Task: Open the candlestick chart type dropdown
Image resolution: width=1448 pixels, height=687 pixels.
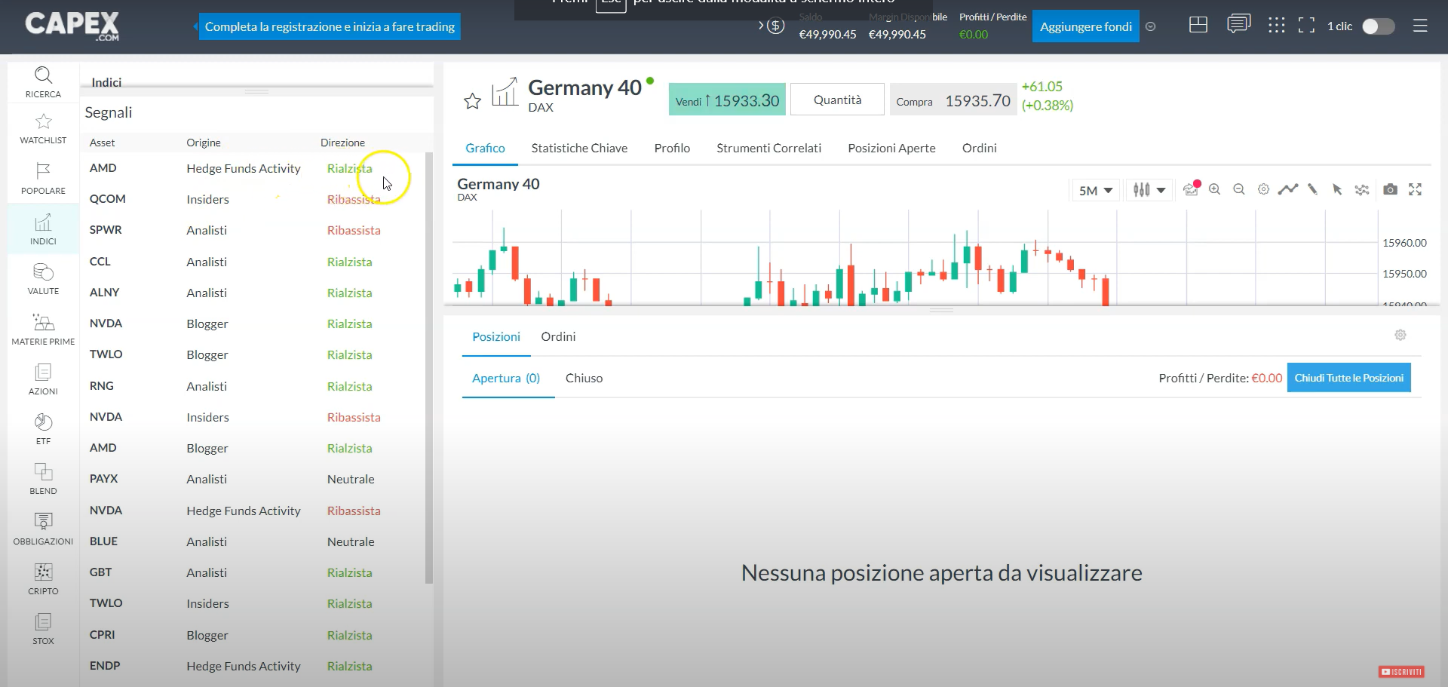Action: tap(1149, 190)
